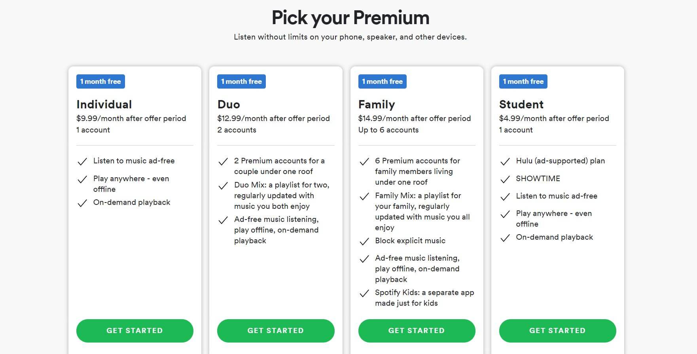Select the Student plan heading

[x=521, y=104]
